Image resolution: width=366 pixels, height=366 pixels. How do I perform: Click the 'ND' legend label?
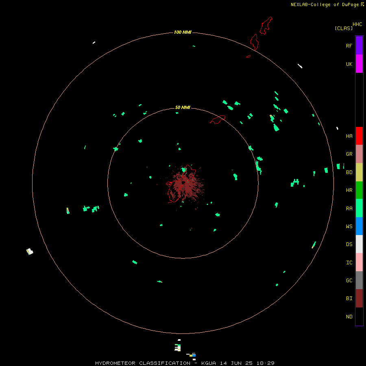pyautogui.click(x=349, y=317)
